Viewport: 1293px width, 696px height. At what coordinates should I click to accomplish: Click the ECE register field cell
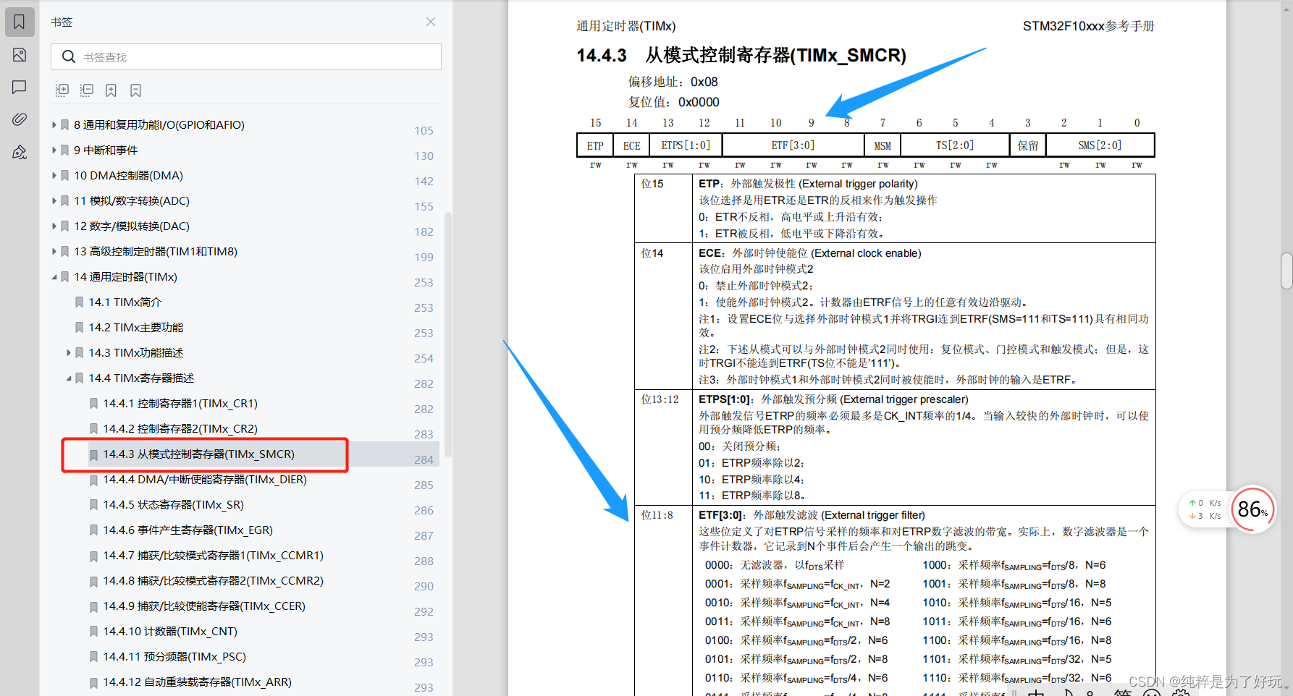[x=631, y=145]
